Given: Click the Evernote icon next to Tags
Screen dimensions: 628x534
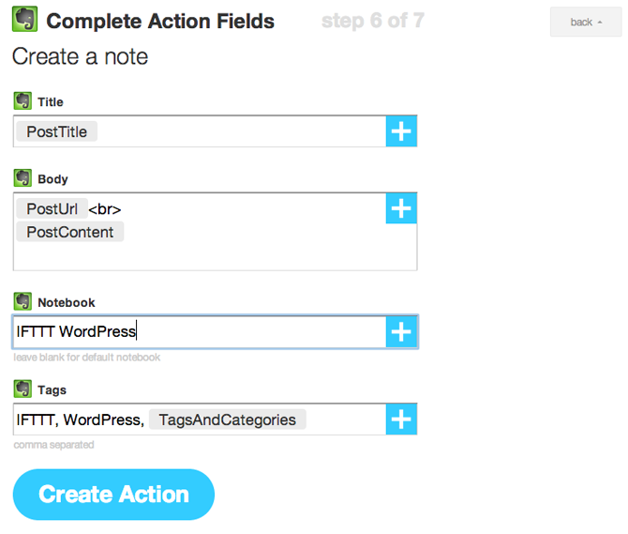Looking at the screenshot, I should pyautogui.click(x=22, y=389).
